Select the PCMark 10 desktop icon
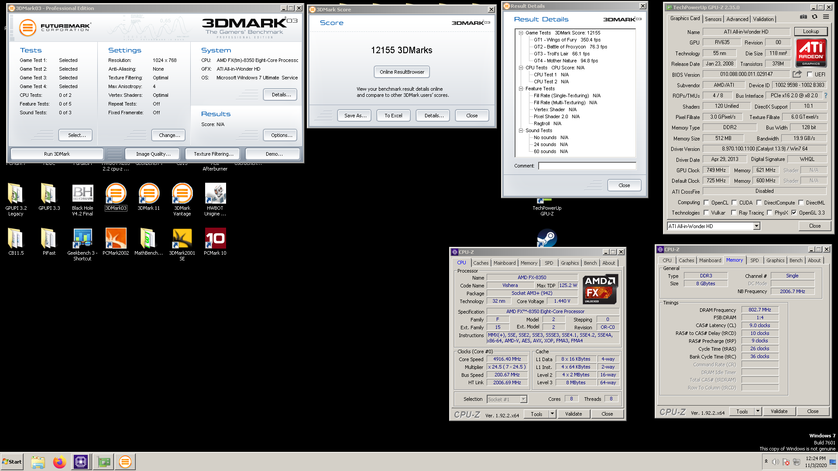838x471 pixels. pos(215,242)
